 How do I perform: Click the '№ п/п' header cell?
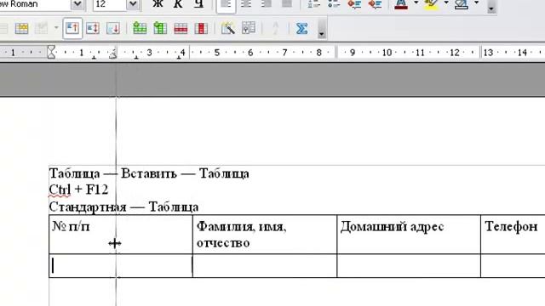pos(121,235)
